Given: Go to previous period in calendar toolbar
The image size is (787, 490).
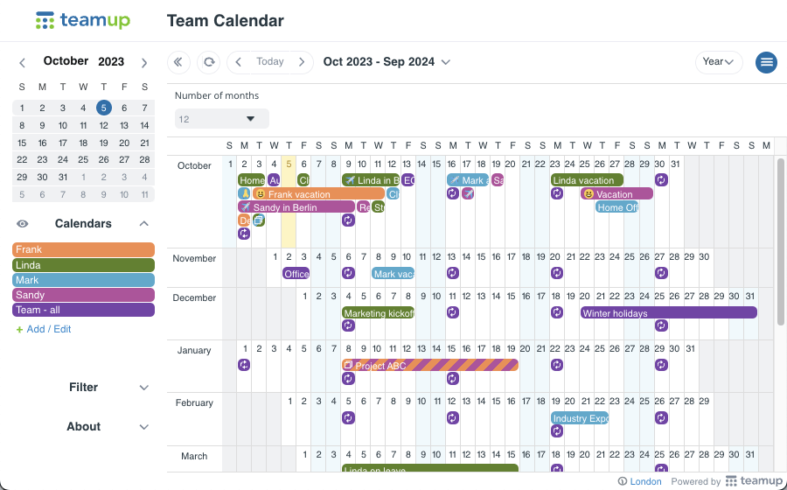Looking at the screenshot, I should (239, 62).
